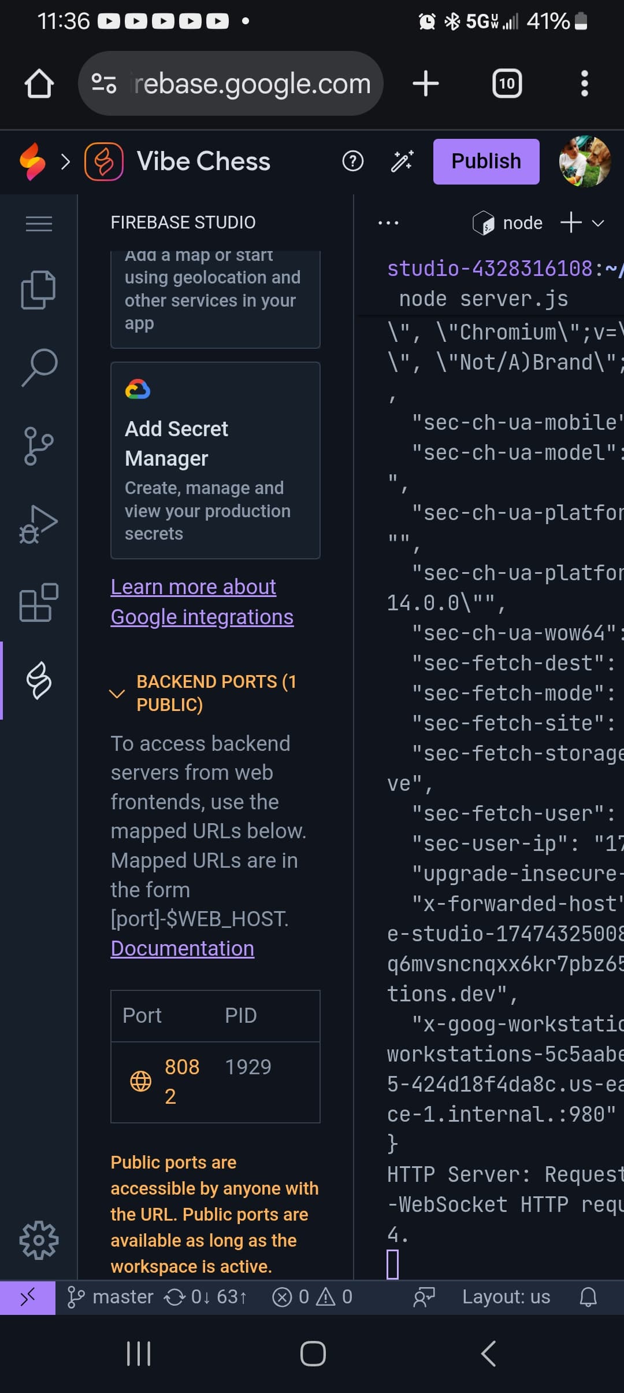The height and width of the screenshot is (1393, 624).
Task: Click the FIREBASE STUDIO panel header
Action: (x=183, y=223)
